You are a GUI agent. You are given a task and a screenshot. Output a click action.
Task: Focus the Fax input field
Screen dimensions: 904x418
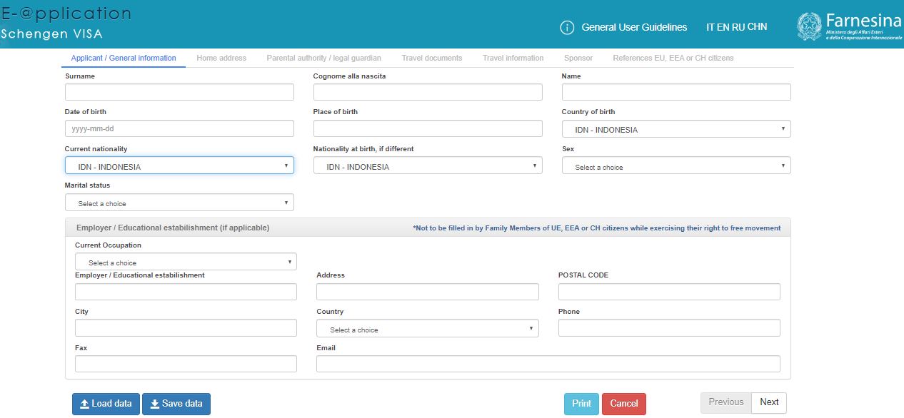pos(186,364)
